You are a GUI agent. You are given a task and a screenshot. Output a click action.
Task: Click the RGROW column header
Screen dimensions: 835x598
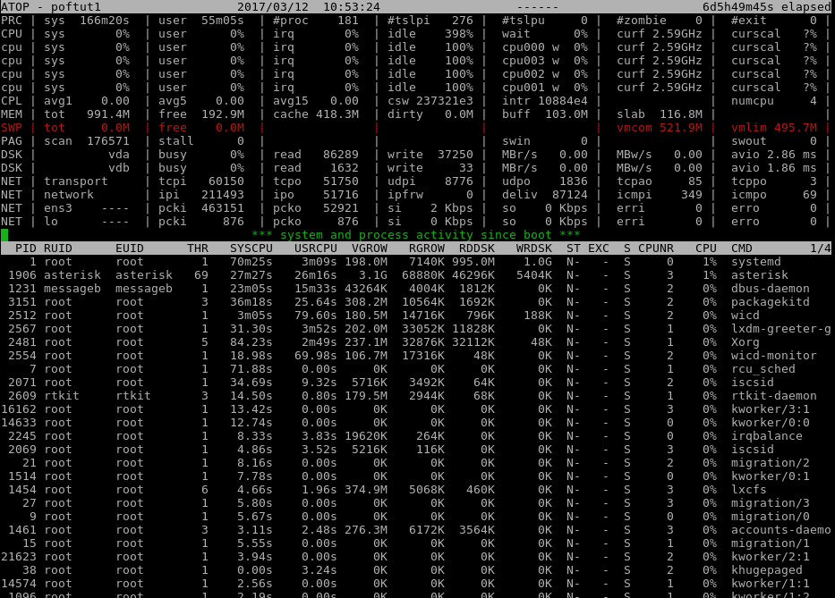pos(427,248)
